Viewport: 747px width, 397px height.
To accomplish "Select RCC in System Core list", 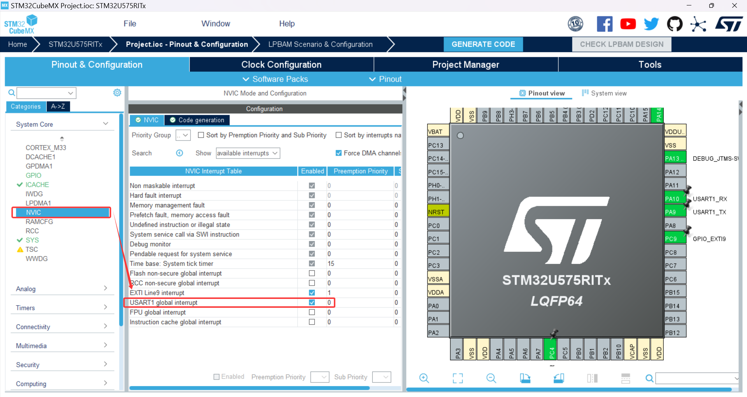I will (32, 231).
